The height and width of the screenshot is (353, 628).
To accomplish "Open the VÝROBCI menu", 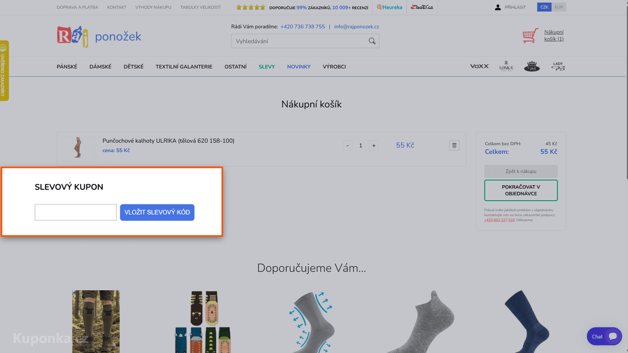I will tap(334, 67).
